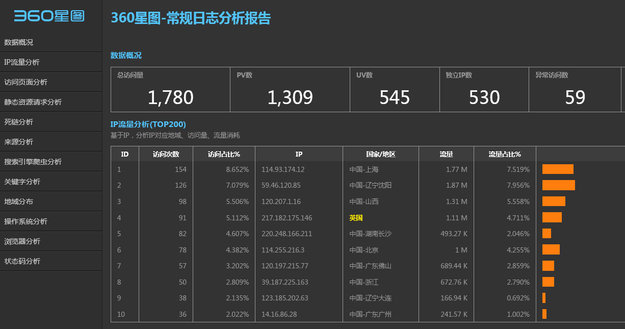Viewport: 625px width, 329px height.
Task: Click the UV数 card showing 545
Action: (395, 89)
